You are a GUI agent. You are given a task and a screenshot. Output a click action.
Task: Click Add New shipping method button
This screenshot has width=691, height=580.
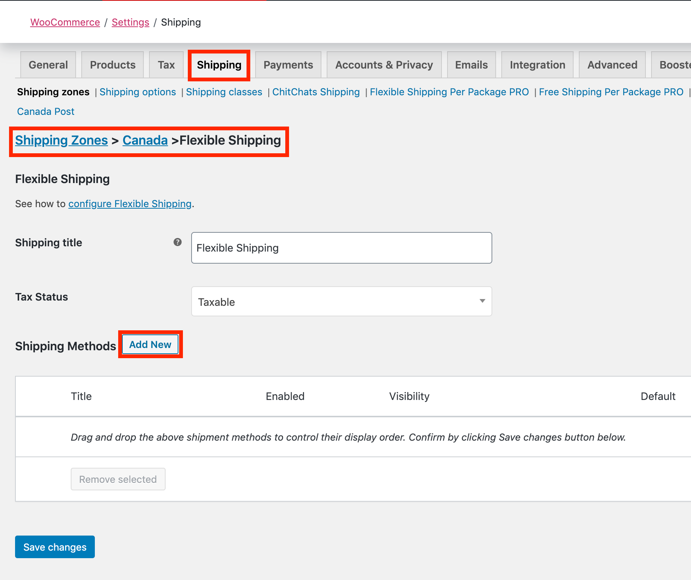[x=150, y=345]
